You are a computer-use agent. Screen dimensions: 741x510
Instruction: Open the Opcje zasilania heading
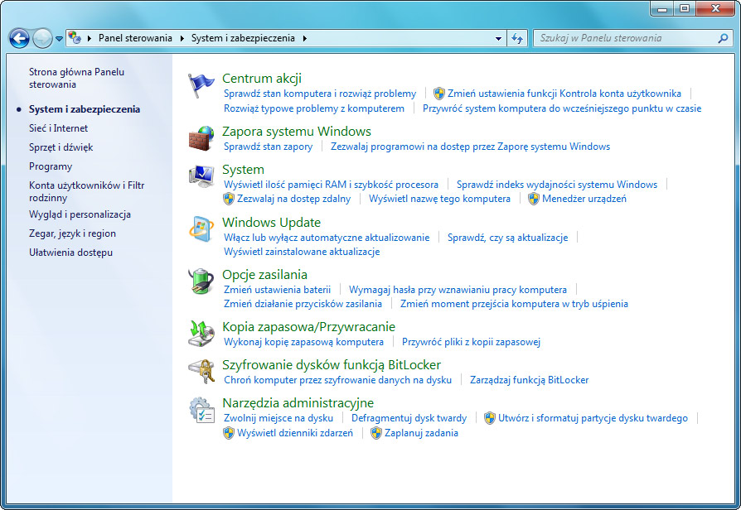[x=264, y=275]
